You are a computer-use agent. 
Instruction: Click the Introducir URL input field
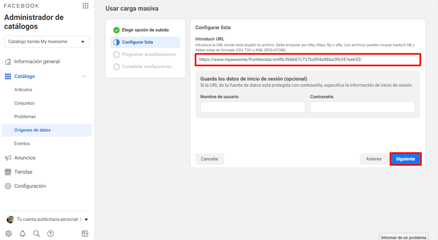coord(308,60)
